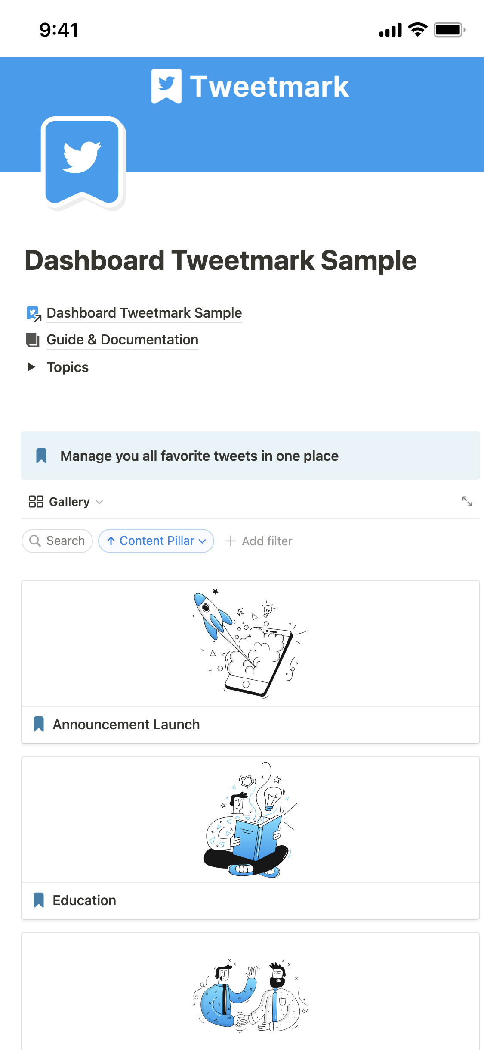The height and width of the screenshot is (1050, 484).
Task: Click the Search field in the filter bar
Action: pyautogui.click(x=57, y=541)
